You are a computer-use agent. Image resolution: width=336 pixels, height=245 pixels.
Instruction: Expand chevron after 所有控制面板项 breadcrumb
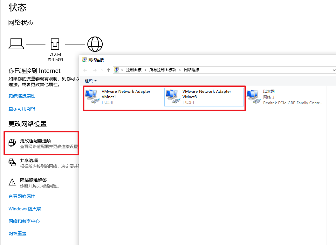[x=180, y=70]
